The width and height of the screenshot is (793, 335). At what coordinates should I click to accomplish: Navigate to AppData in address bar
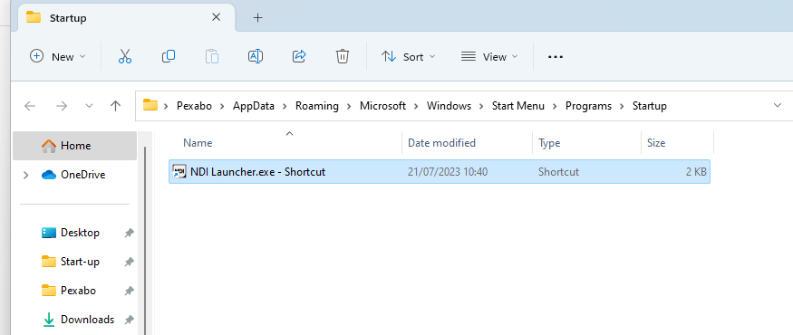click(254, 106)
